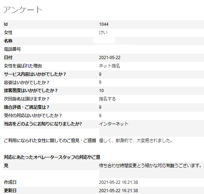Viewport: 204px width, 194px height.
Task: Select the Id value 1044
Action: [x=103, y=24]
